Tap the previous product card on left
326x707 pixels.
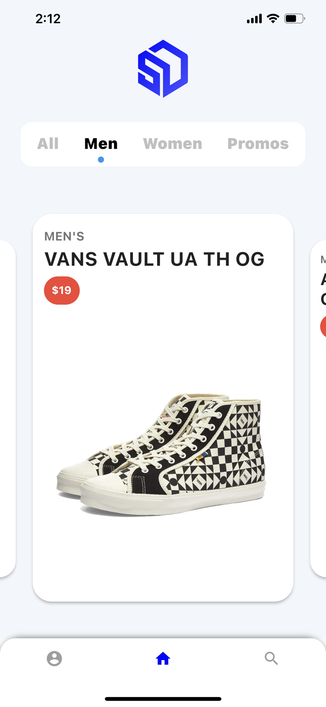point(8,408)
